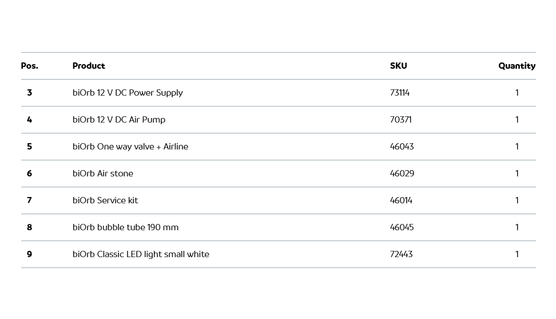556x319 pixels.
Task: Click position number 3 in the table
Action: tap(29, 93)
